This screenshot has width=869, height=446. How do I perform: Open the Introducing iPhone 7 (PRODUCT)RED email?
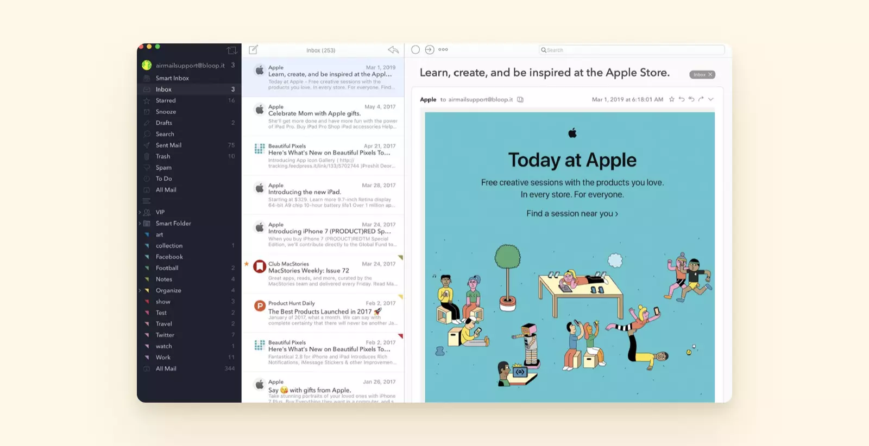tap(323, 234)
